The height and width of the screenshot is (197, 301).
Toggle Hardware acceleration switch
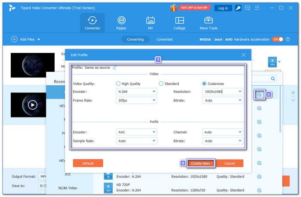click(x=277, y=39)
